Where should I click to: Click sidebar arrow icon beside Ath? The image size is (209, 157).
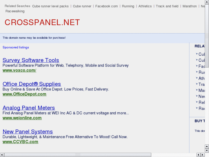coord(196,78)
